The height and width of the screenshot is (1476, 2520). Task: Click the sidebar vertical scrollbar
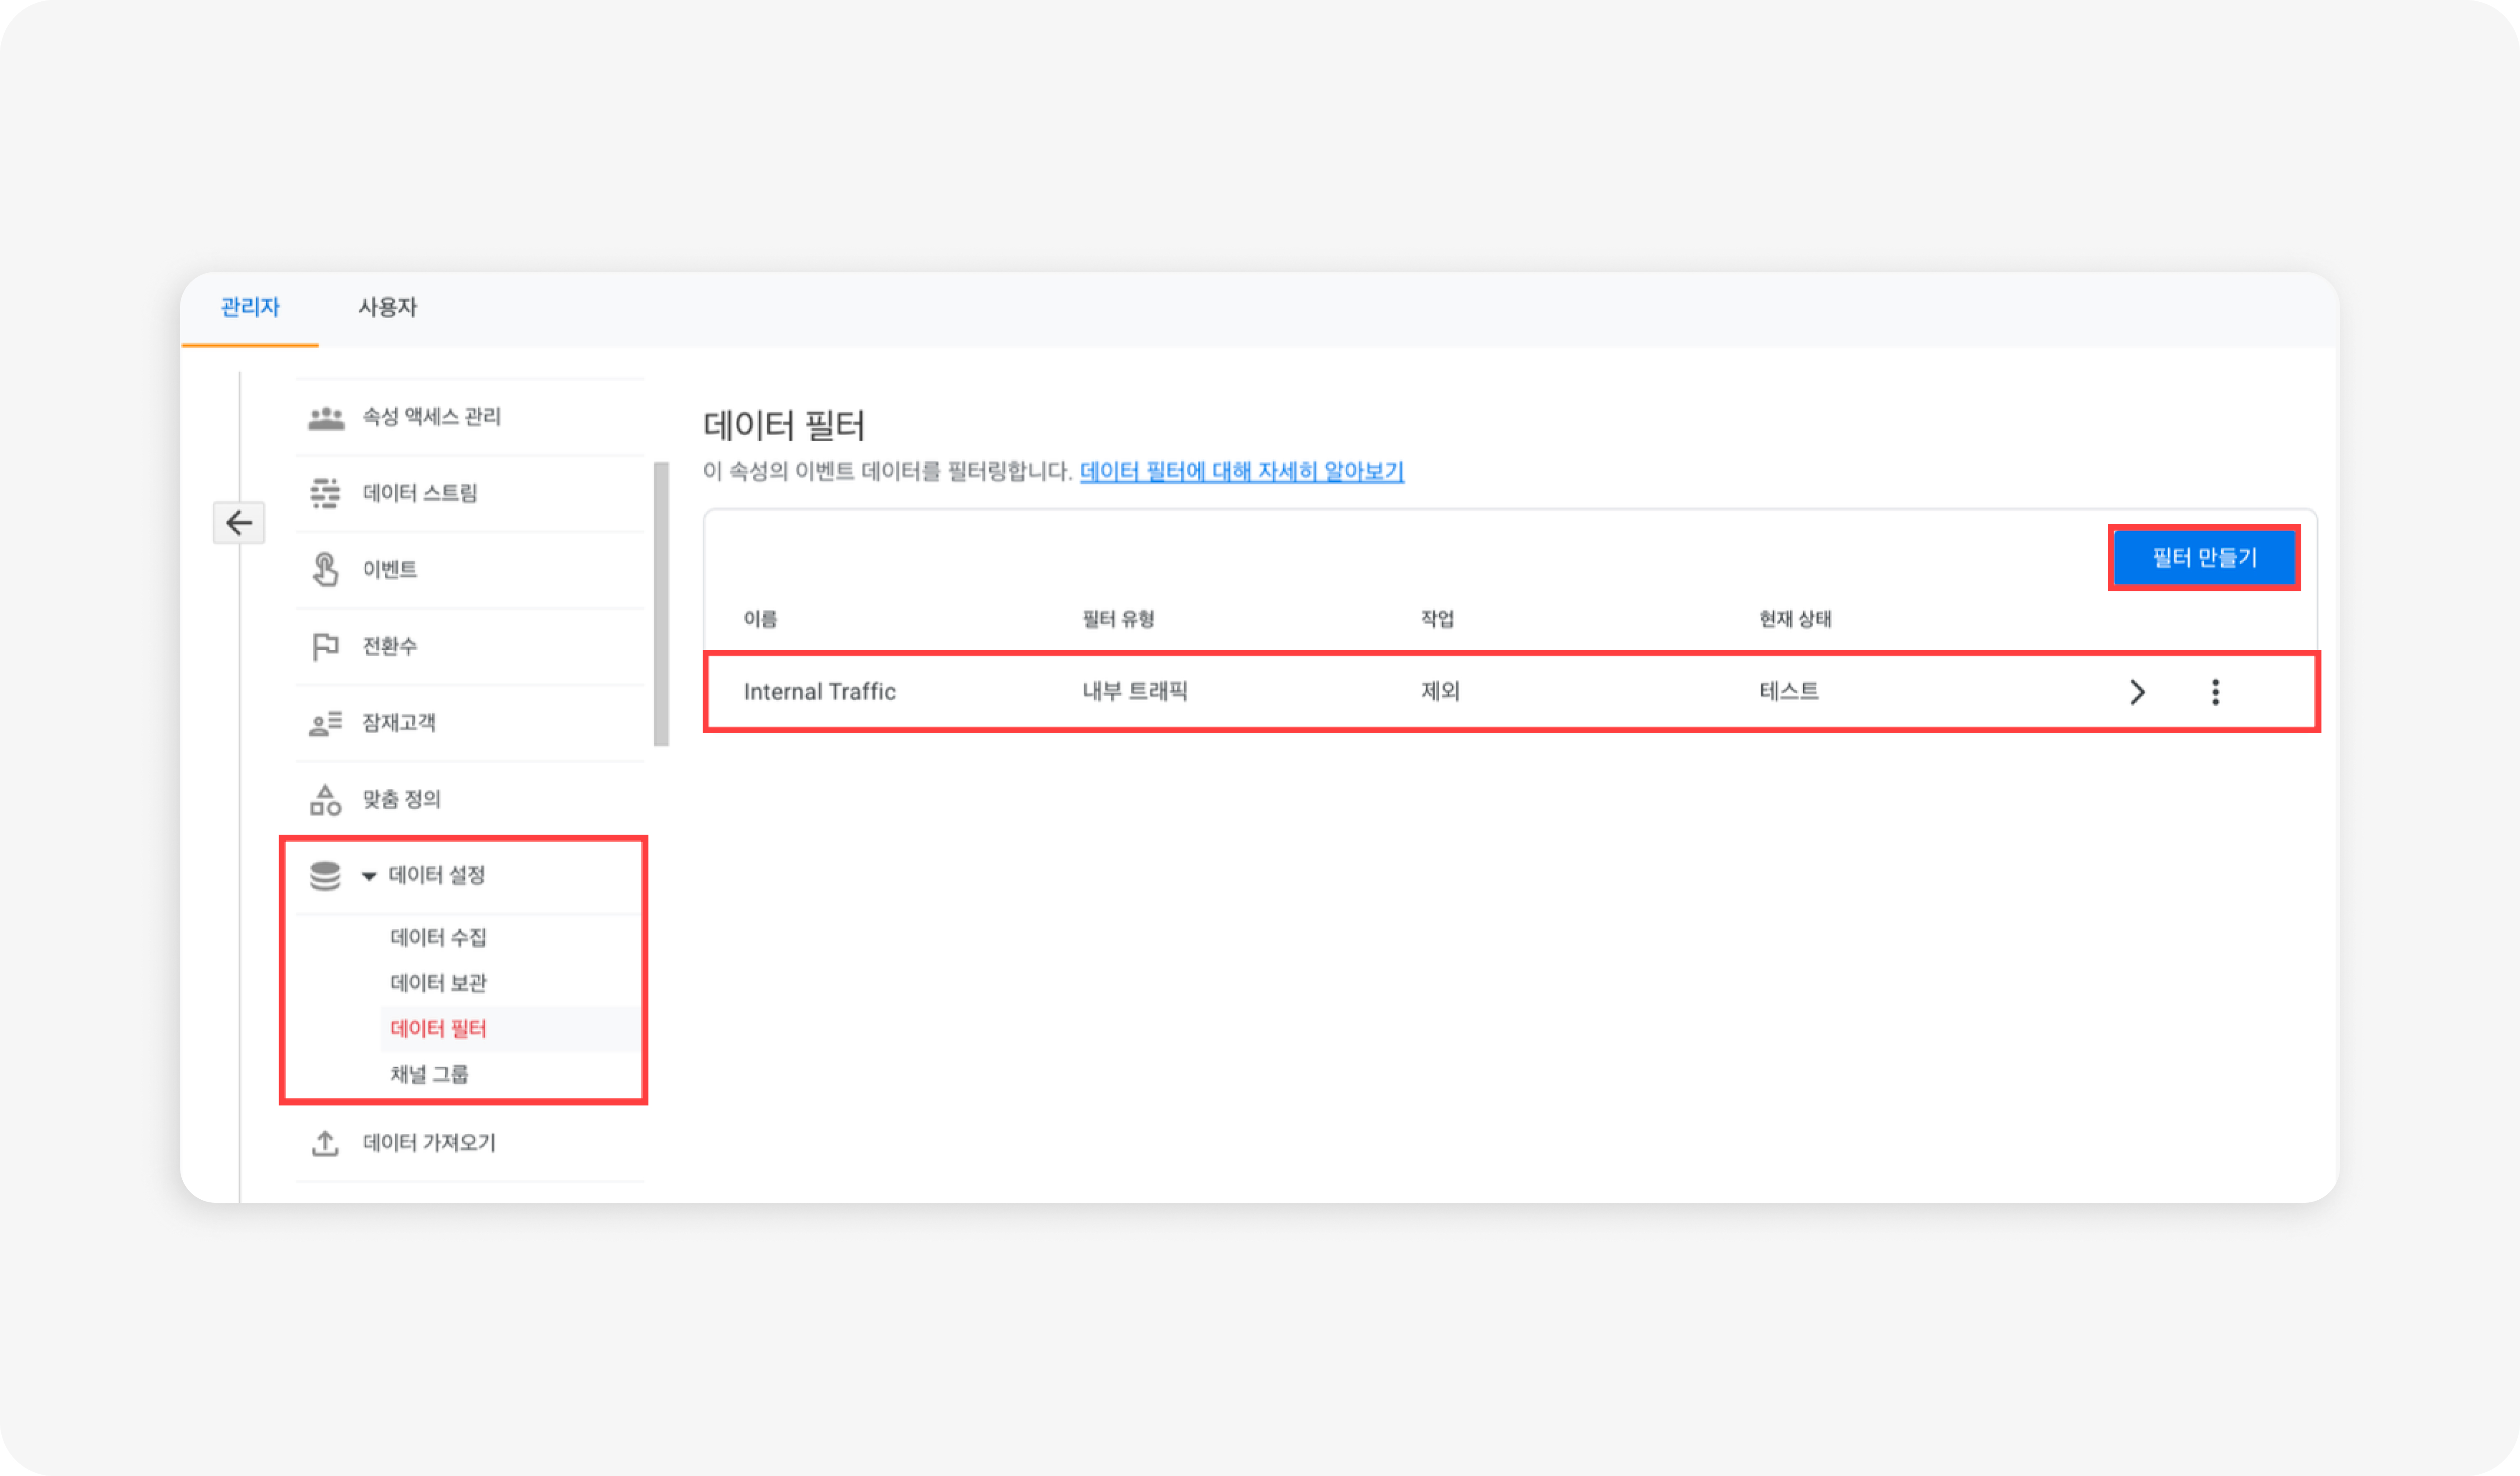click(661, 604)
